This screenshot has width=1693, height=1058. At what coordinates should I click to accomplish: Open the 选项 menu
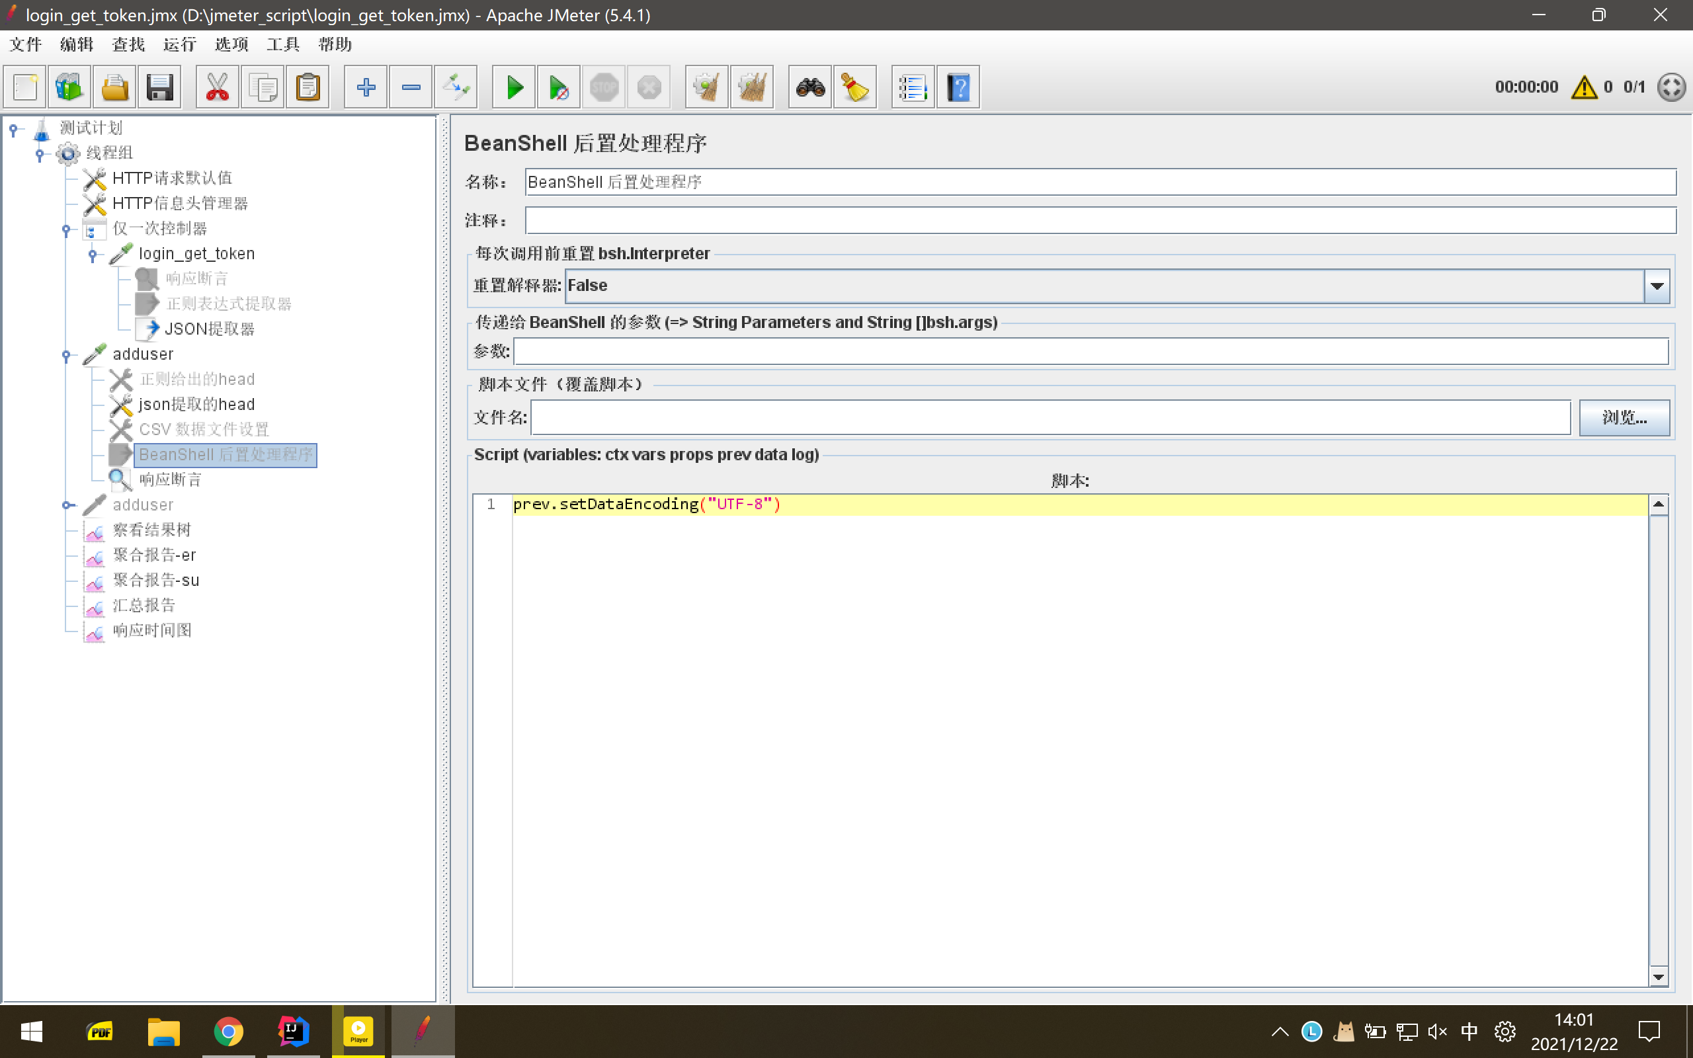[x=231, y=45]
